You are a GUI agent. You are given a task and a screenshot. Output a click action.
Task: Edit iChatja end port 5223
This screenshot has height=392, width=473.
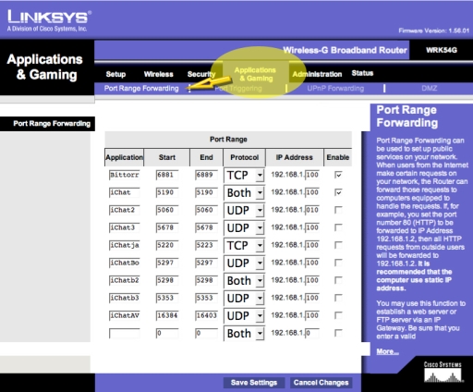(x=206, y=245)
